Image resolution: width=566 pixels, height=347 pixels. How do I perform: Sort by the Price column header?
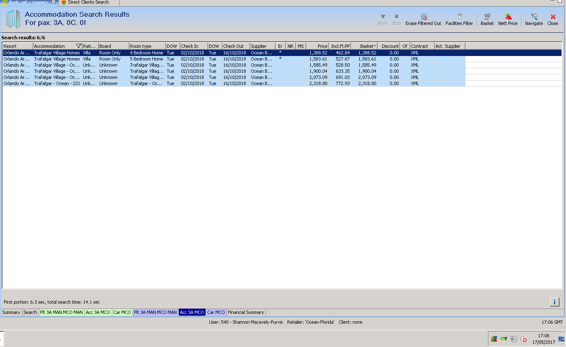click(317, 46)
